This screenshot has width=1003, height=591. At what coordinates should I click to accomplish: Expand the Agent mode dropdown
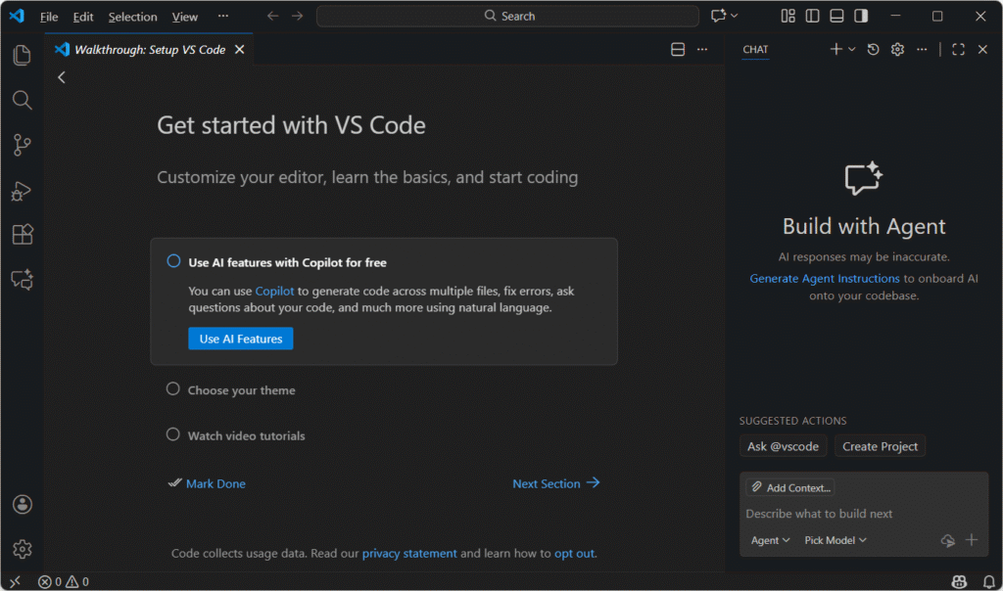[x=770, y=540]
